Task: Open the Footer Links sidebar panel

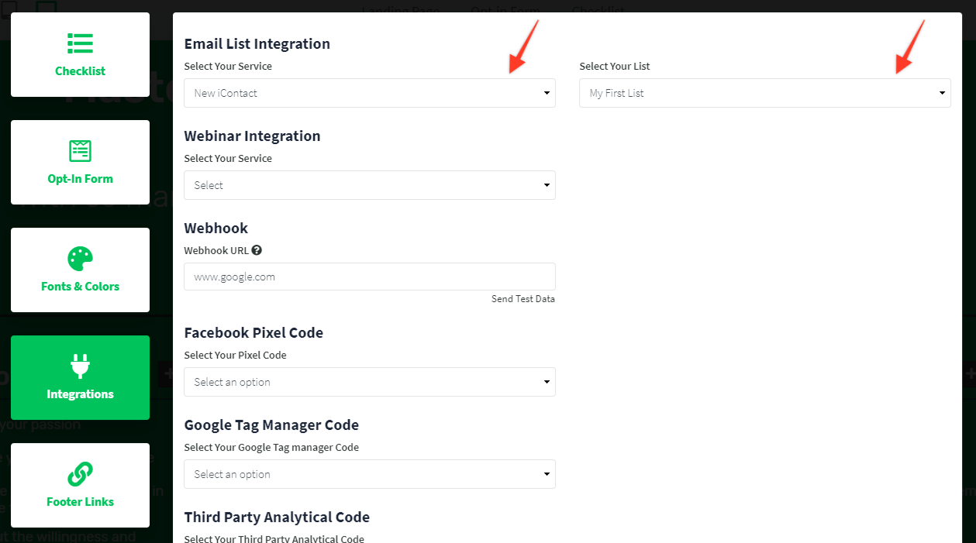Action: (80, 485)
